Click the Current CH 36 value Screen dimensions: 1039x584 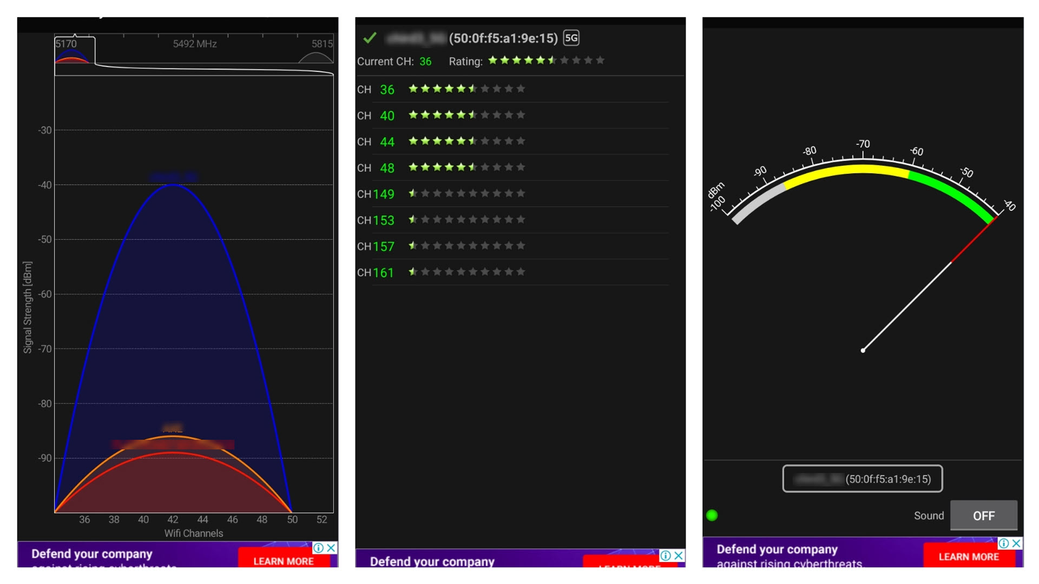pos(425,62)
